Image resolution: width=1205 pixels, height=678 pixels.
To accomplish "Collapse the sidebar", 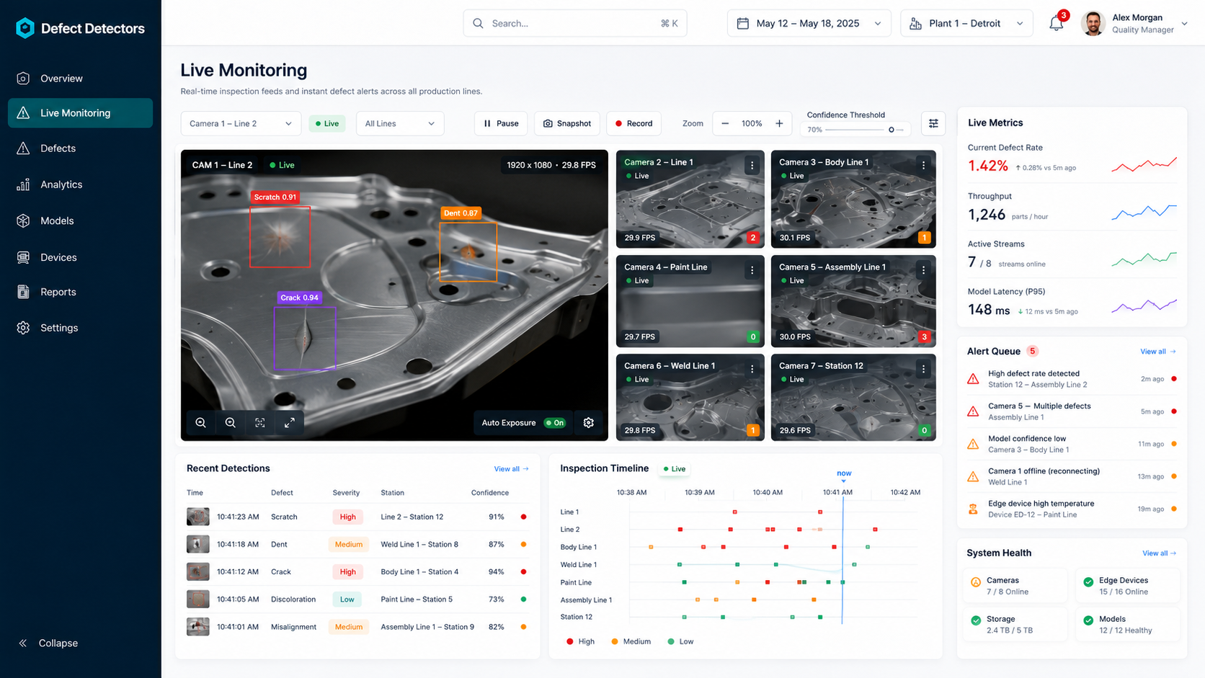I will click(x=48, y=643).
